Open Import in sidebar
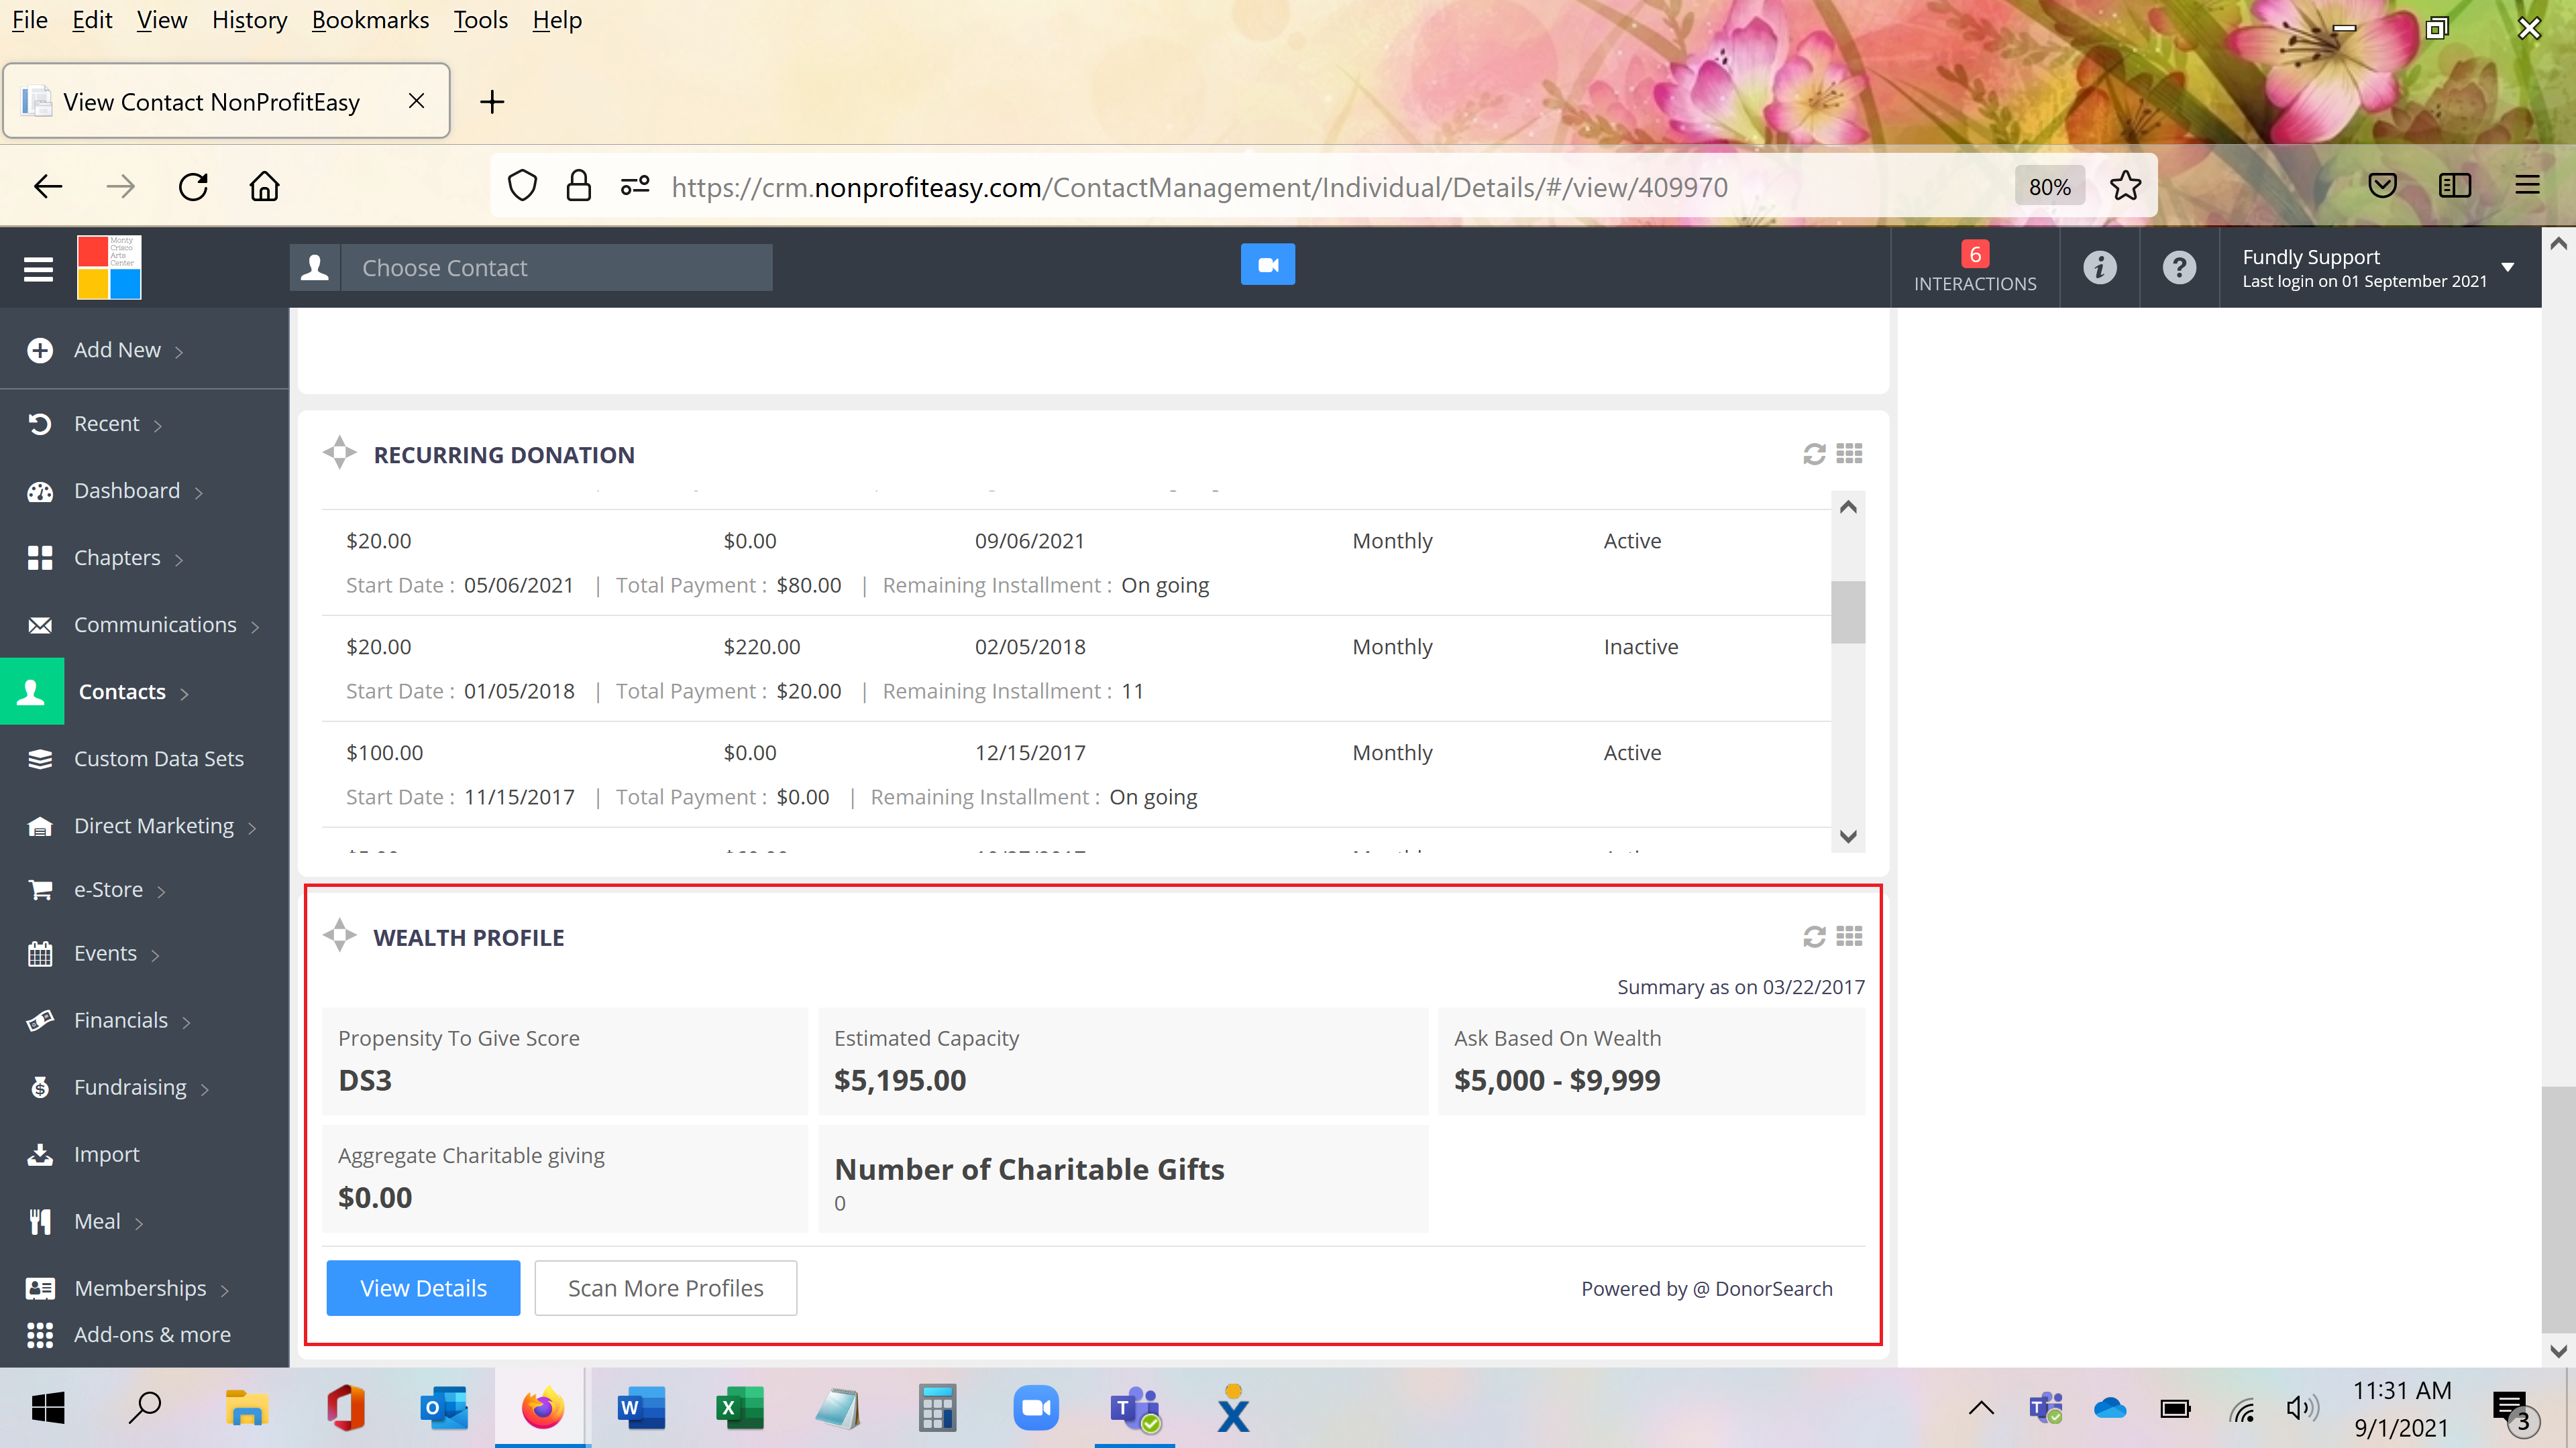This screenshot has height=1448, width=2576. tap(106, 1154)
